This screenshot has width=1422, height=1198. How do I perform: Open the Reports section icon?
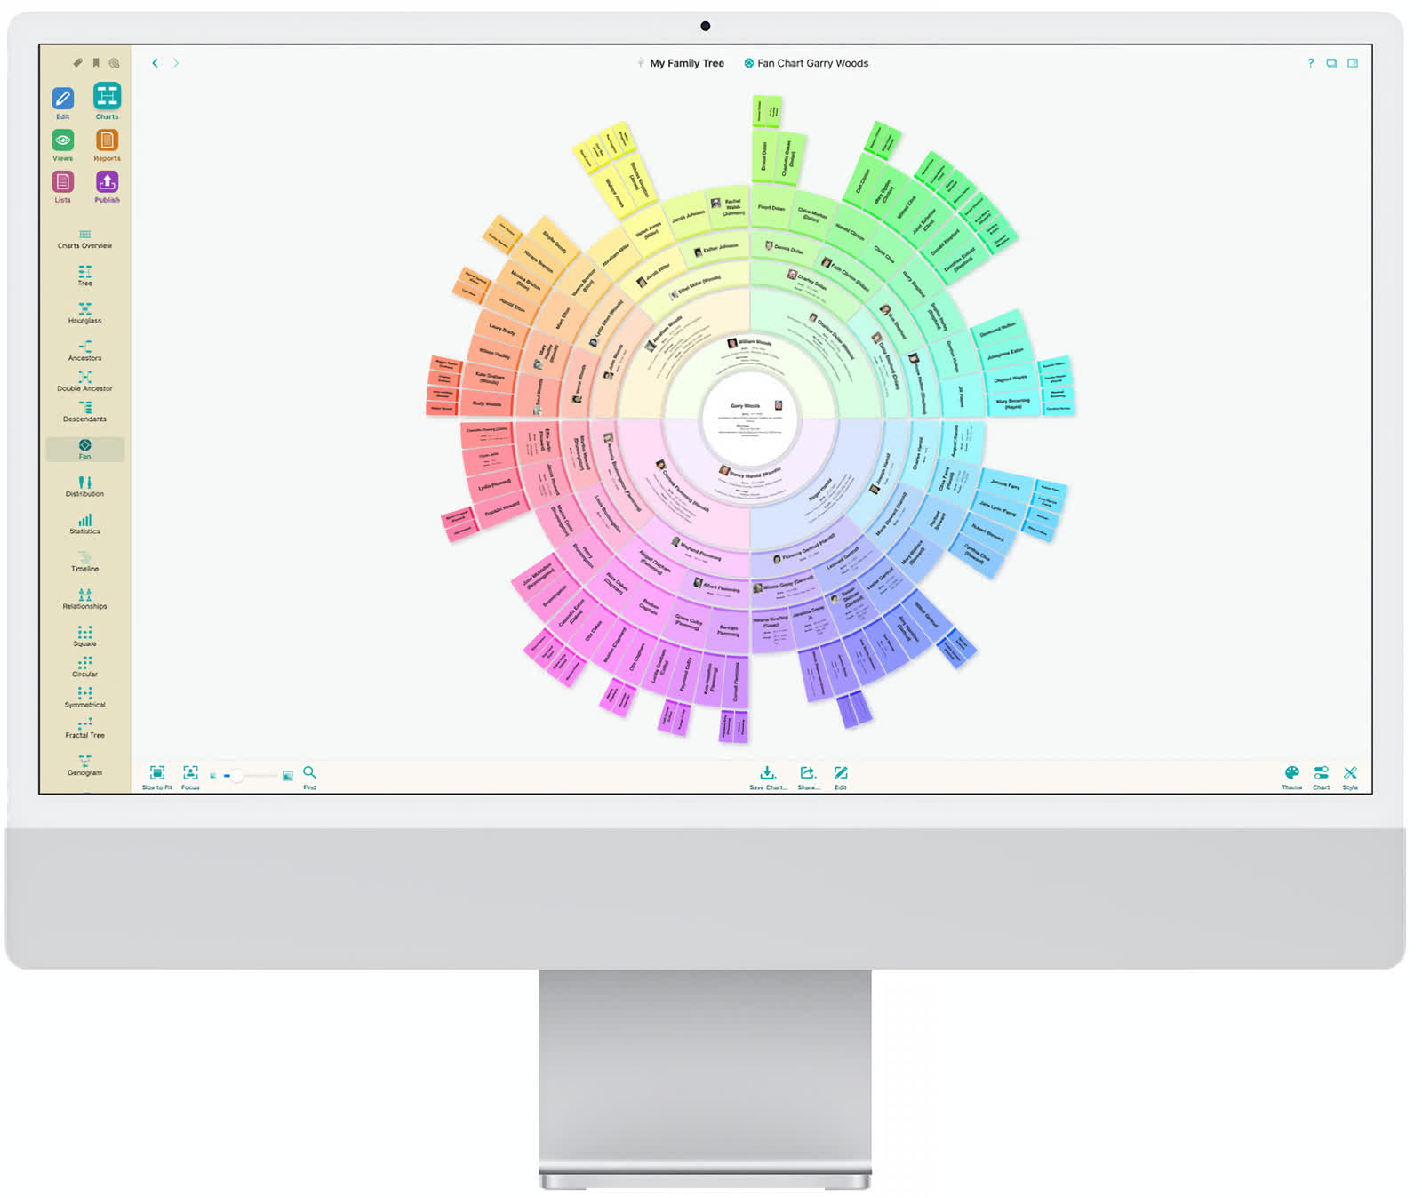pos(107,140)
